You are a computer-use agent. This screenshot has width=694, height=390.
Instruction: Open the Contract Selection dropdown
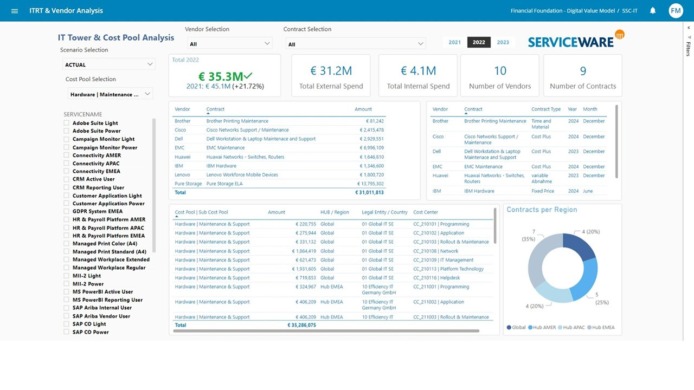(356, 44)
